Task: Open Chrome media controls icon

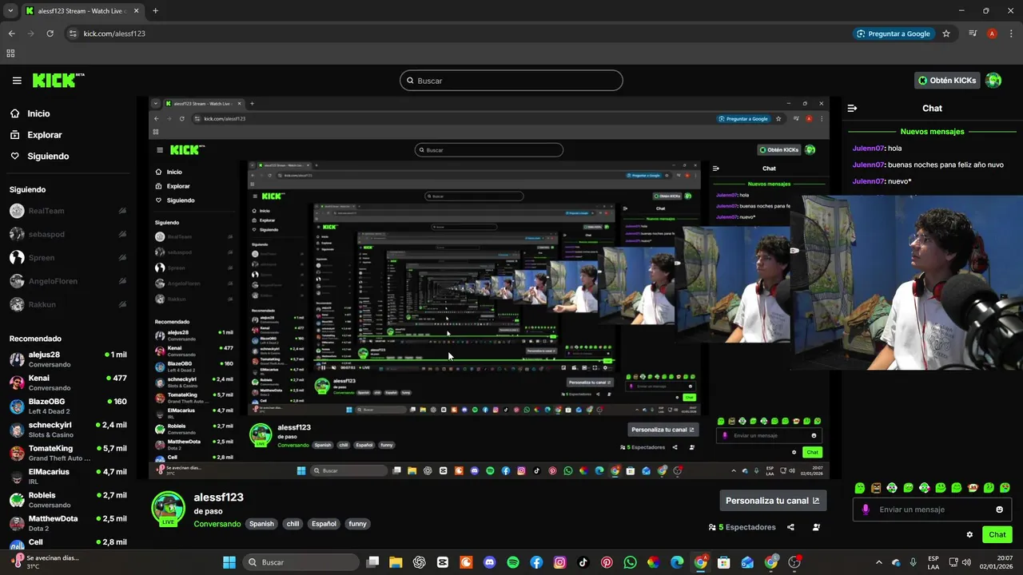Action: click(x=973, y=34)
